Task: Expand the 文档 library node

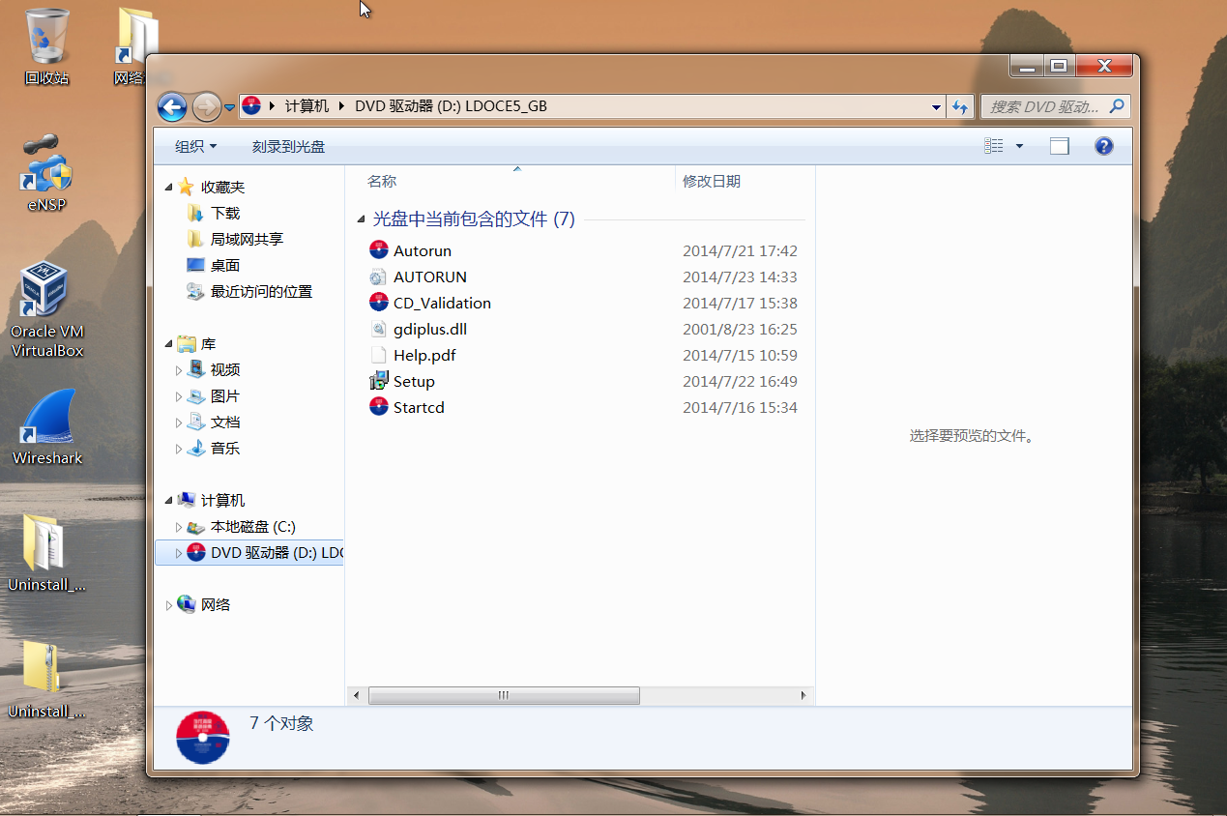Action: [179, 423]
